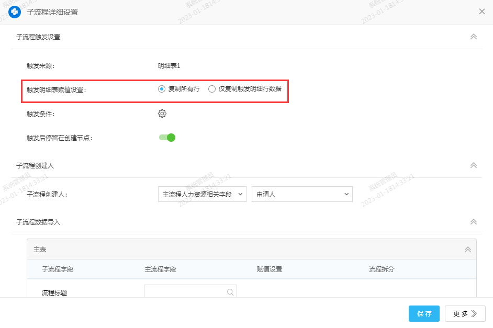
Task: Click the 触发明细表赋值设置 label
Action: pyautogui.click(x=57, y=90)
